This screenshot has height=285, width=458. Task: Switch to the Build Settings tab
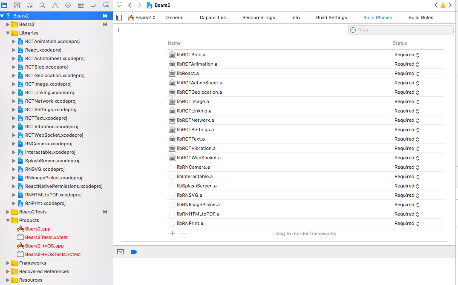[x=331, y=17]
